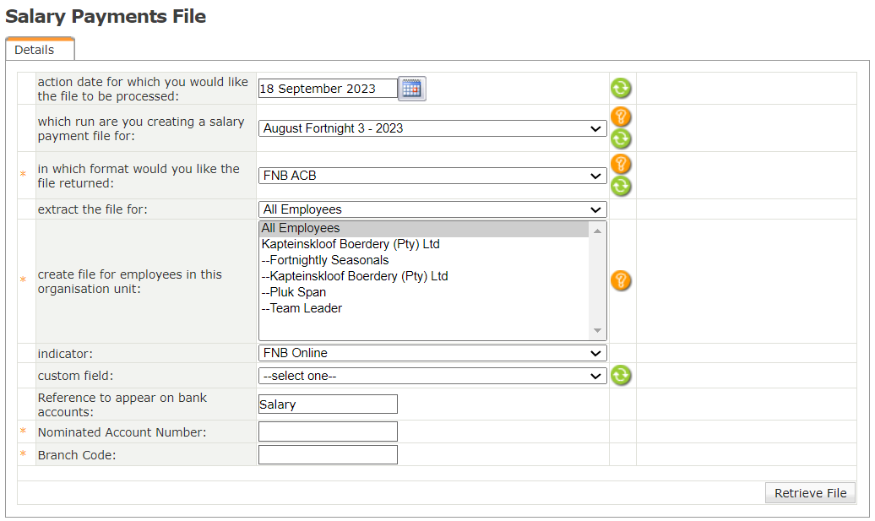Open the 'extract the file for' dropdown
This screenshot has width=875, height=521.
432,209
